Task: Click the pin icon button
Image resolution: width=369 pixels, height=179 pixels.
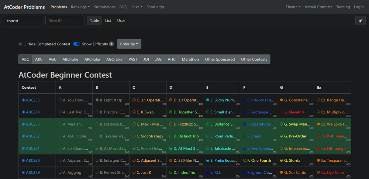Action: (x=360, y=21)
